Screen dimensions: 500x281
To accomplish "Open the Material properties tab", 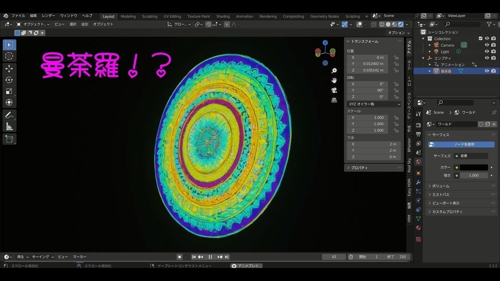I will pos(418,228).
